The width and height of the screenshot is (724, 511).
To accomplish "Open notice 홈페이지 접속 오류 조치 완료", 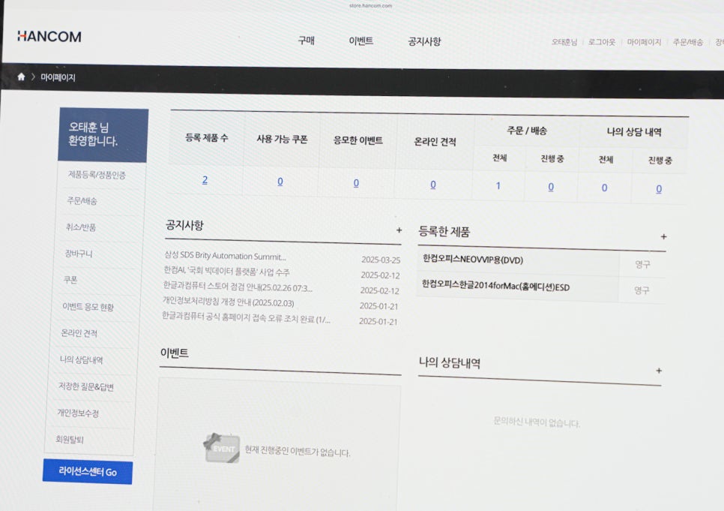I will pyautogui.click(x=246, y=317).
